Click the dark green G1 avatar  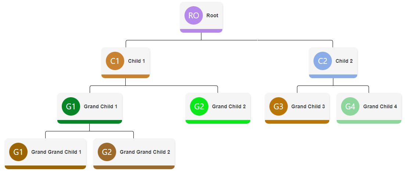pos(71,106)
